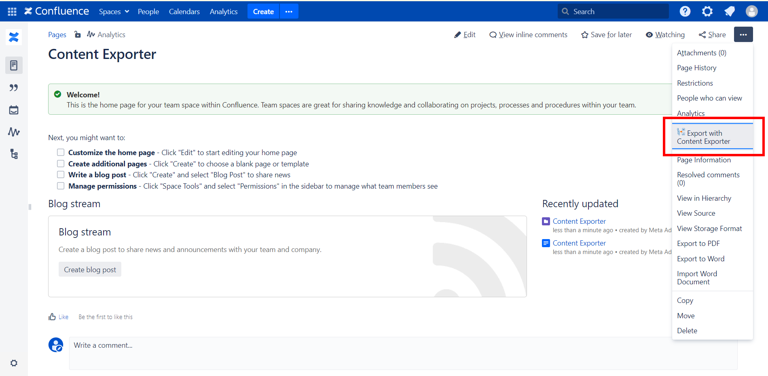Open the app switcher grid icon

point(12,12)
